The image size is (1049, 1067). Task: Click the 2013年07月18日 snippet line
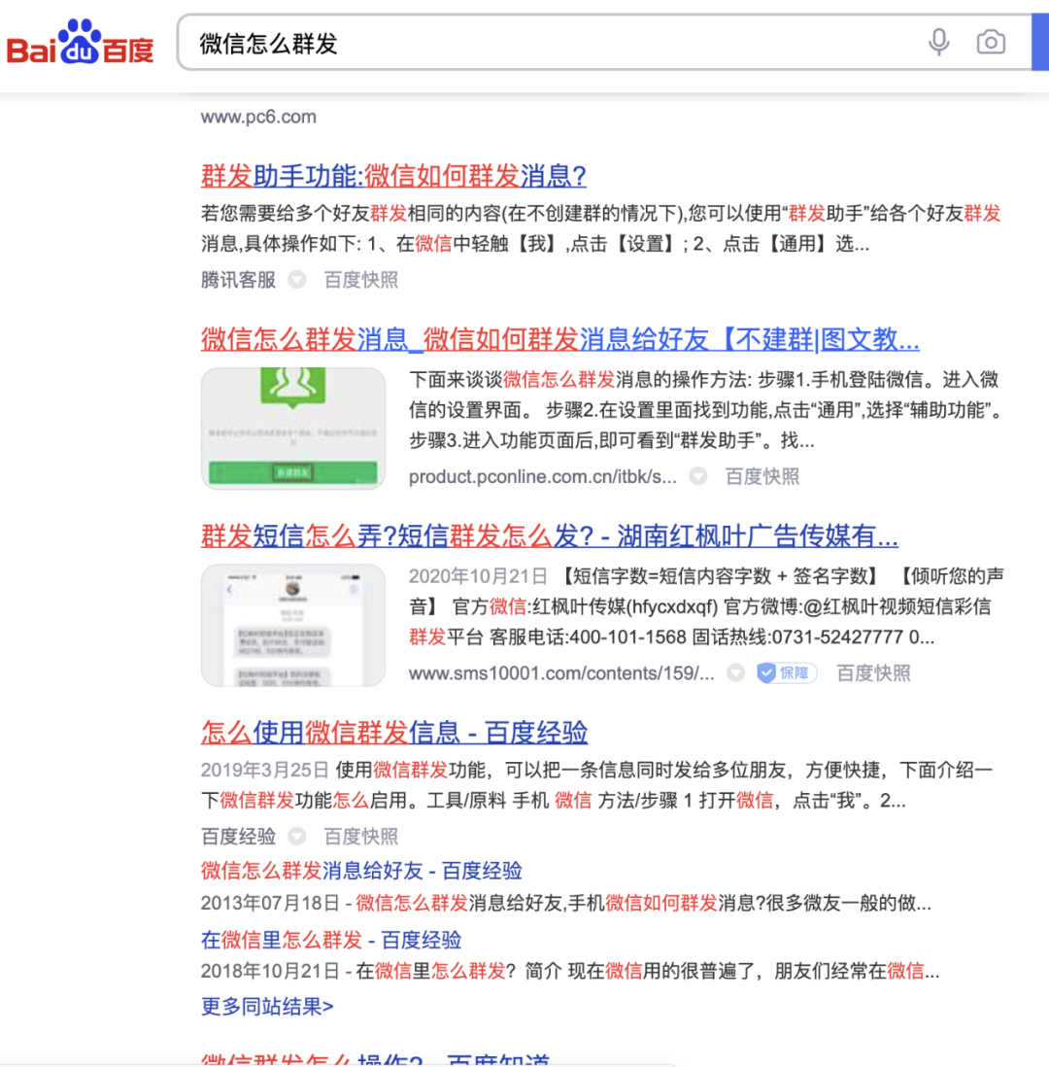[566, 903]
